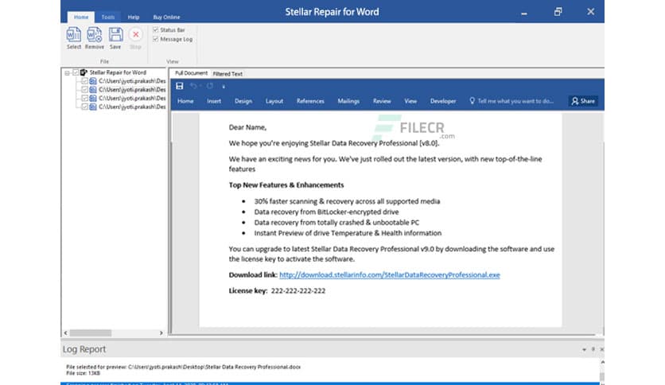This screenshot has width=665, height=385.
Task: Click the License key 222-222-222-222 text
Action: click(277, 291)
